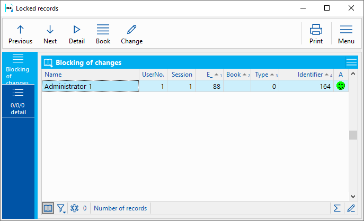Click the Book column header
364x221 pixels.
(x=237, y=75)
